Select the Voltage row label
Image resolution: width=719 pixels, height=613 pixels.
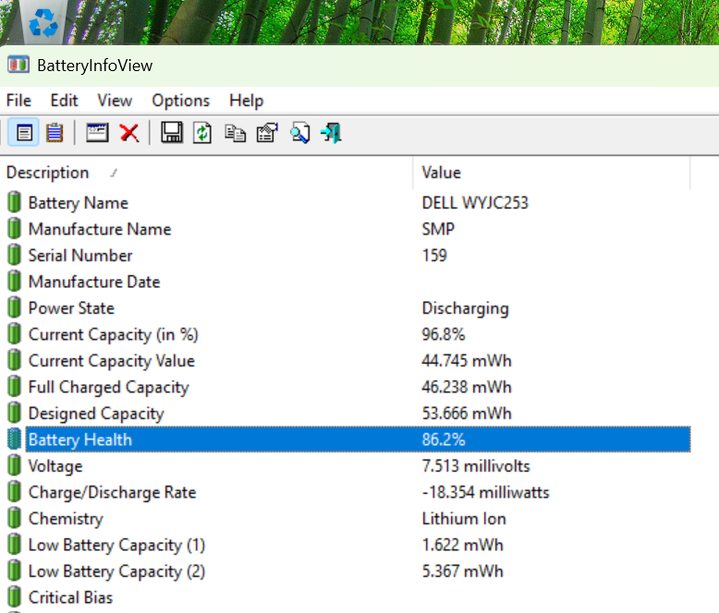point(55,466)
